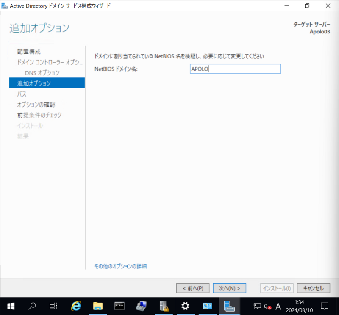Open taskbar search magnifier
339x315 pixels.
pos(32,306)
